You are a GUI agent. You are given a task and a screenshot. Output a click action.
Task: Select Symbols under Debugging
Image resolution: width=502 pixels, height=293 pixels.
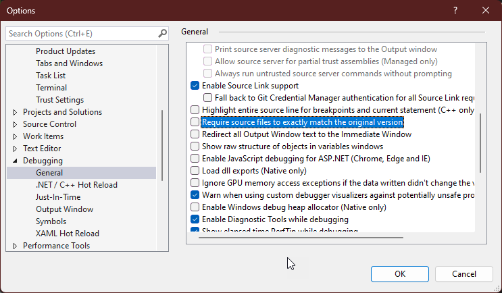point(51,221)
